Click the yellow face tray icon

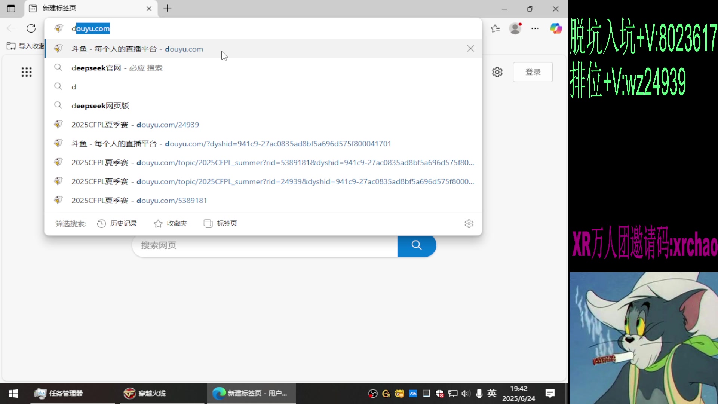399,393
